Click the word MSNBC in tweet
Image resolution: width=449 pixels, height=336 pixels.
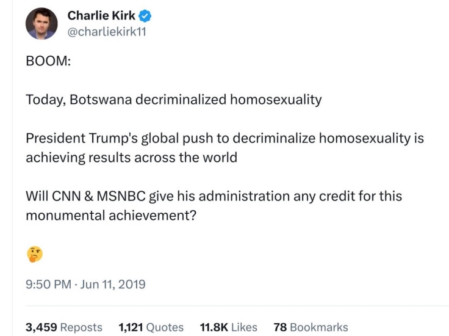tap(121, 196)
